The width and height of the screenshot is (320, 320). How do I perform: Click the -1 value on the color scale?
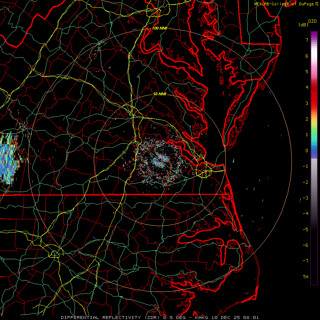305,166
